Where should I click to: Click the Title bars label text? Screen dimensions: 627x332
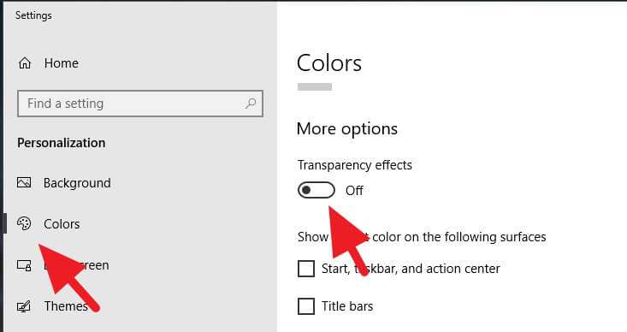(x=347, y=306)
